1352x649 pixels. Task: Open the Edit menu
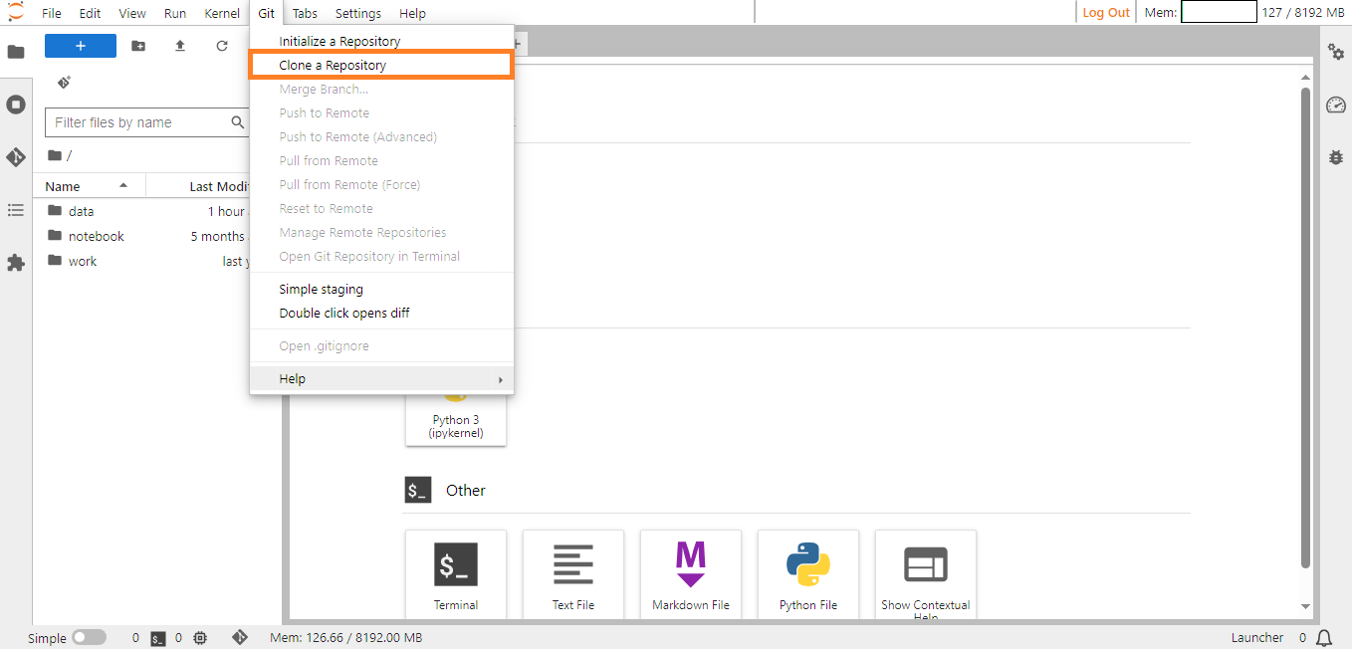tap(90, 13)
